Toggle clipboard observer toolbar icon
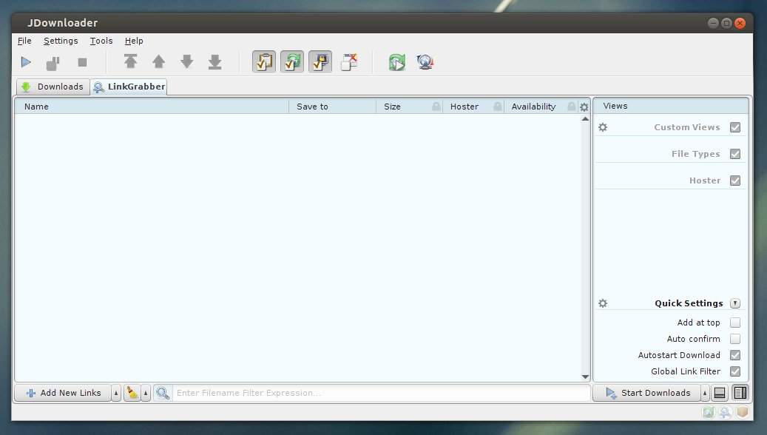 pos(264,61)
